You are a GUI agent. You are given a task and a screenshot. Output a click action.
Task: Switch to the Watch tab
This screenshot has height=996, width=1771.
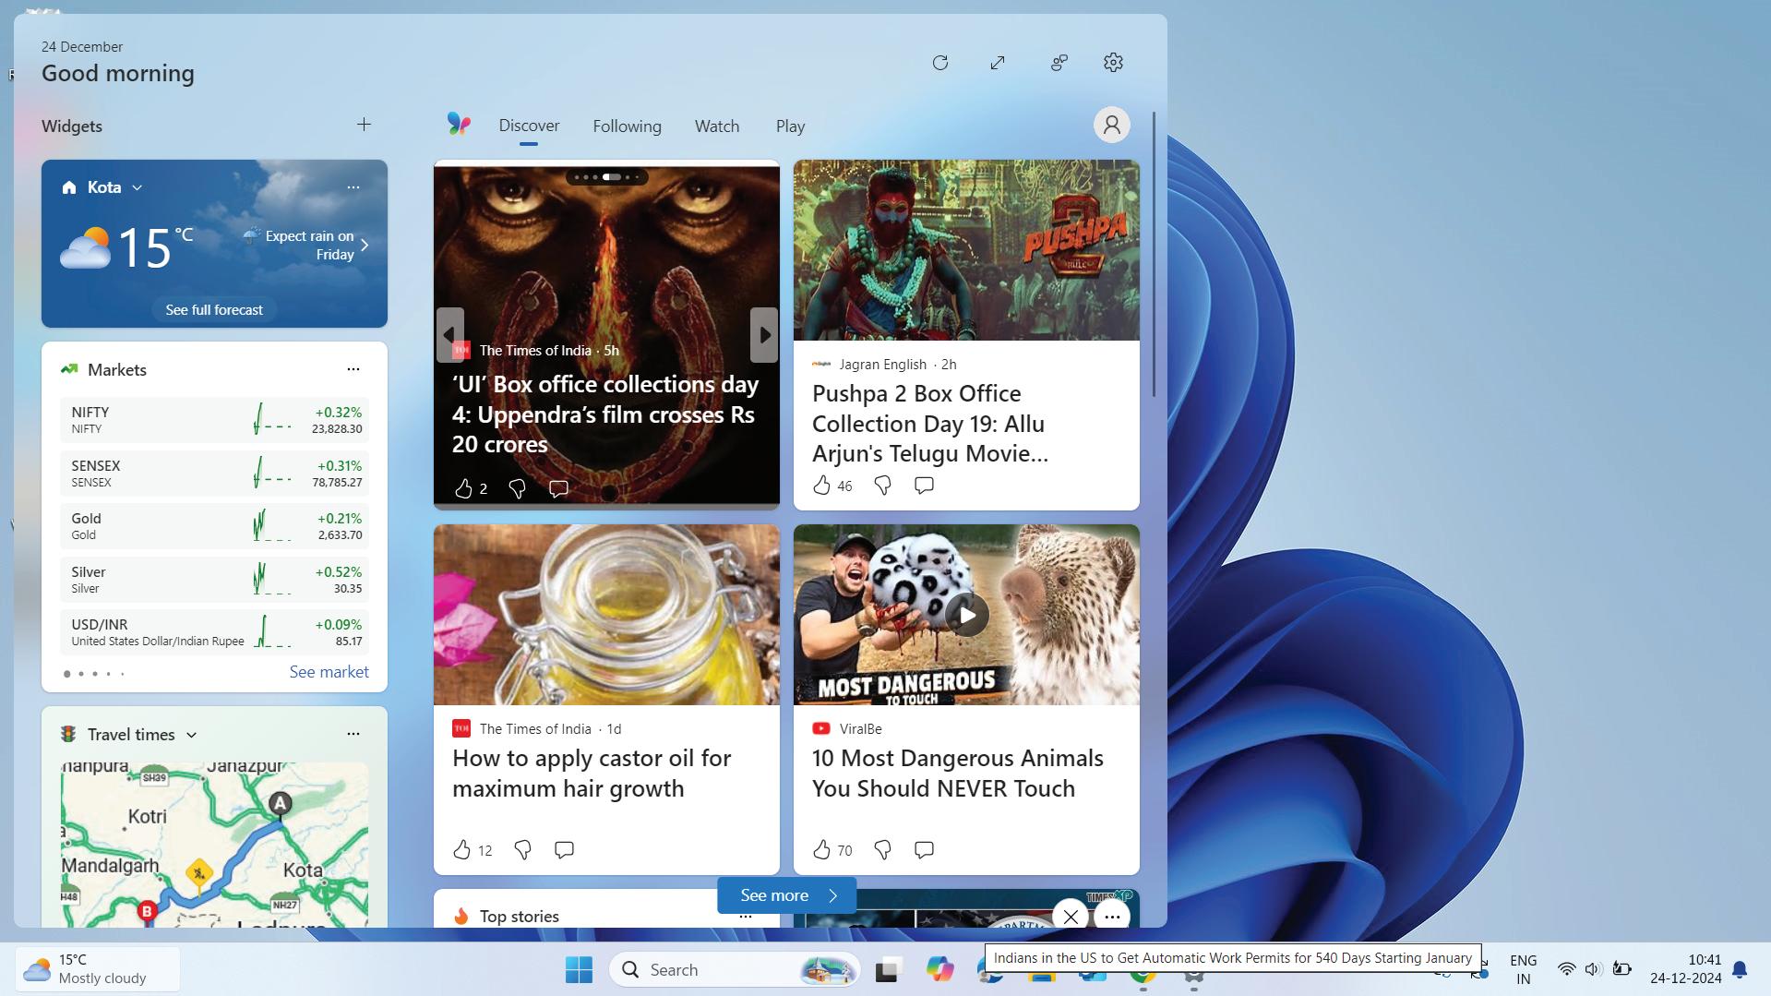(717, 126)
